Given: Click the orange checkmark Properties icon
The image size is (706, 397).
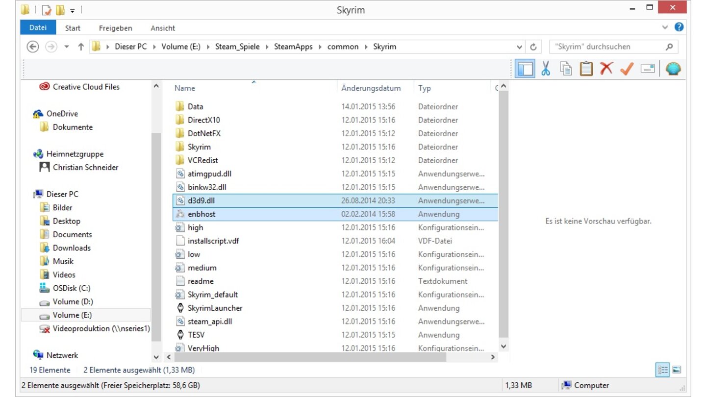Looking at the screenshot, I should tap(627, 69).
